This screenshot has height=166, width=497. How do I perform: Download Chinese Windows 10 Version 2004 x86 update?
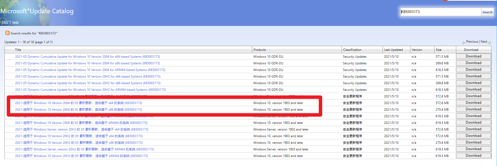[473, 109]
